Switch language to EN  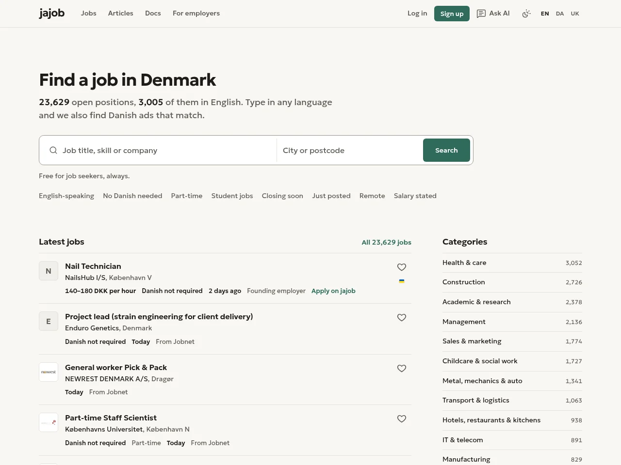coord(545,14)
